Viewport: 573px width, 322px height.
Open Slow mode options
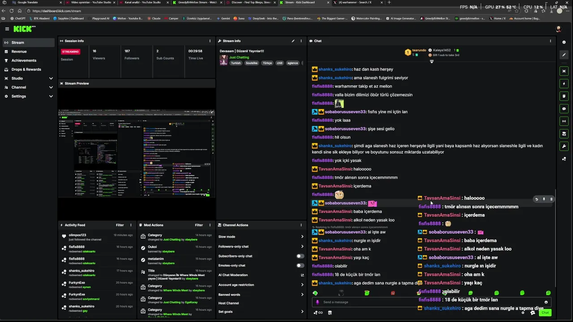coord(261,237)
